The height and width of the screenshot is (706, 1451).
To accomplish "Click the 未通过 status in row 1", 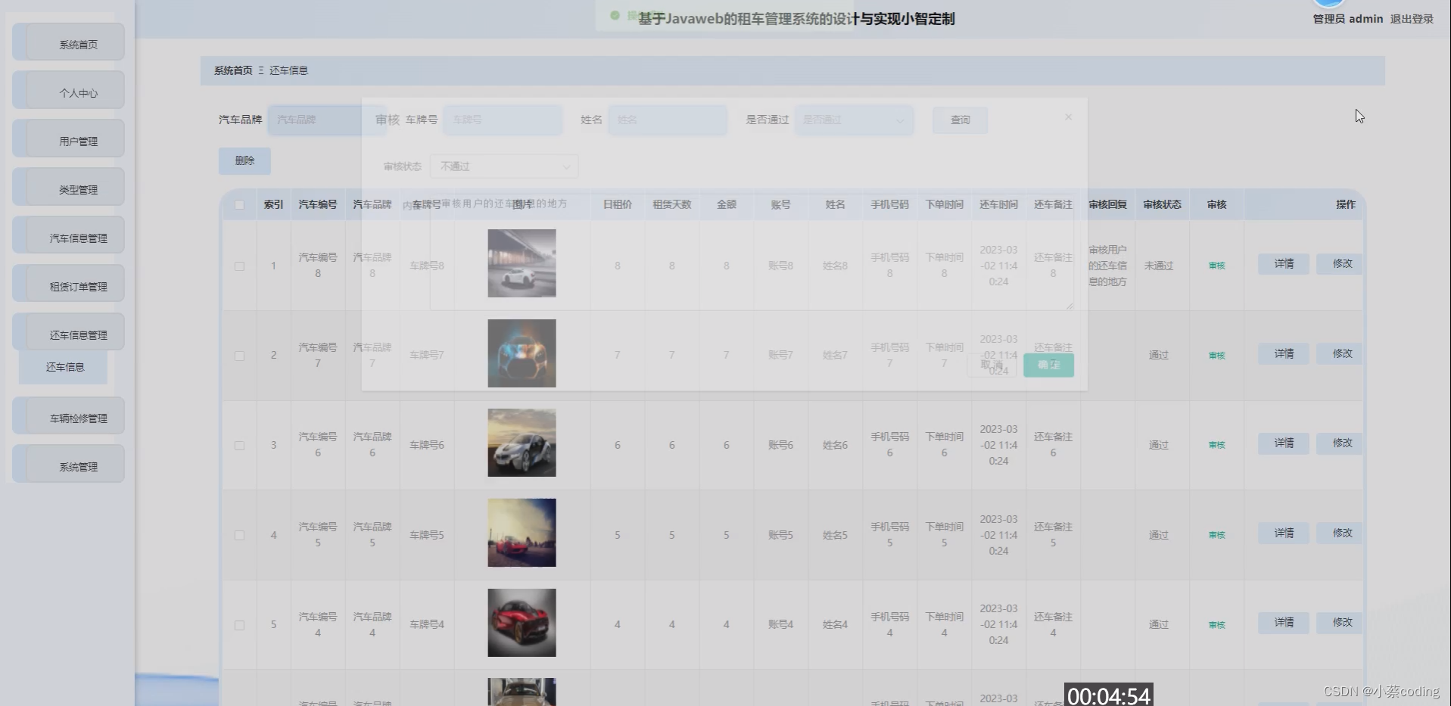I will (1159, 266).
